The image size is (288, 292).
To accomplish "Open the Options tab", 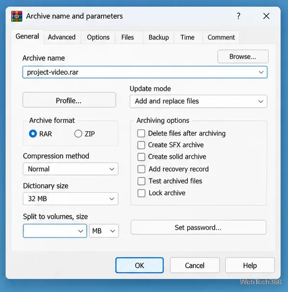I will pos(98,37).
